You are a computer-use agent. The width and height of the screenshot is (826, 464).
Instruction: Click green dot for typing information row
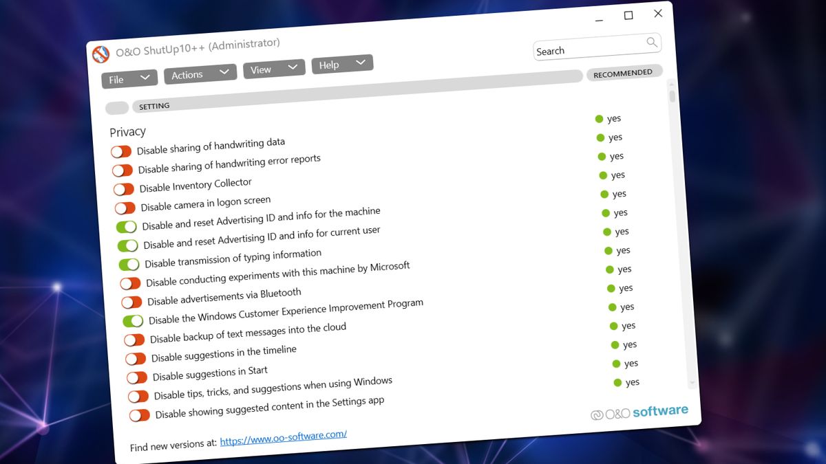coord(607,232)
